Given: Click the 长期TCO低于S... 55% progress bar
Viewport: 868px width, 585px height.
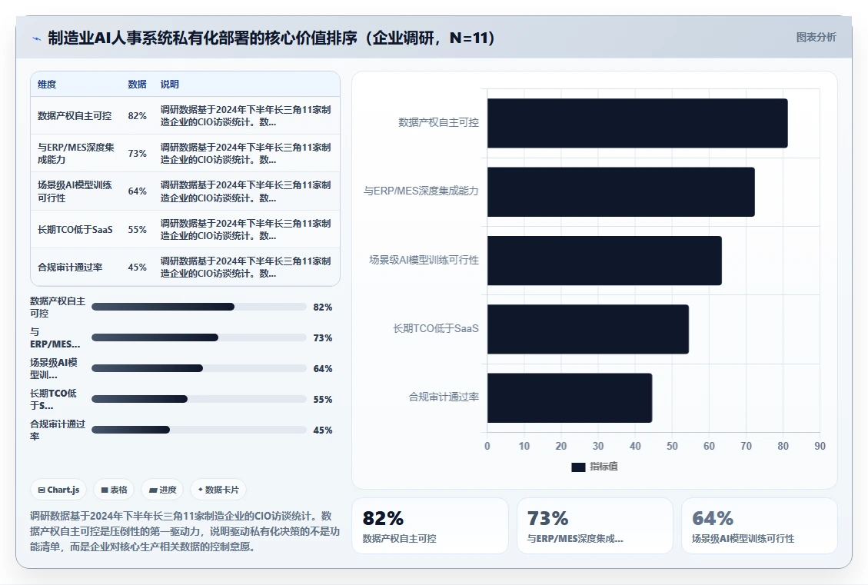Looking at the screenshot, I should tap(198, 399).
